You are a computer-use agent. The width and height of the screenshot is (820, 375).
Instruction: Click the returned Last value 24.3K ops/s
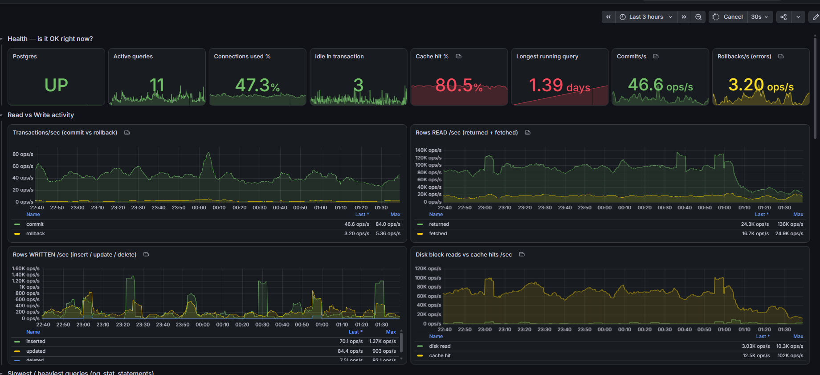point(755,224)
